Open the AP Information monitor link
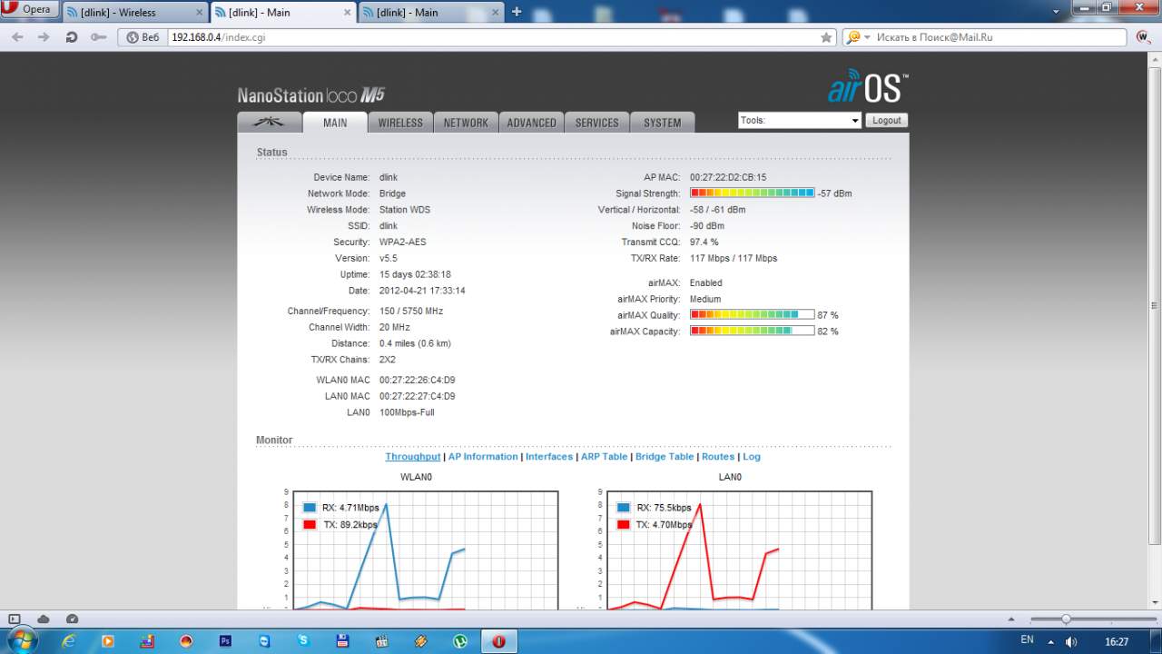1162x654 pixels. (x=483, y=457)
